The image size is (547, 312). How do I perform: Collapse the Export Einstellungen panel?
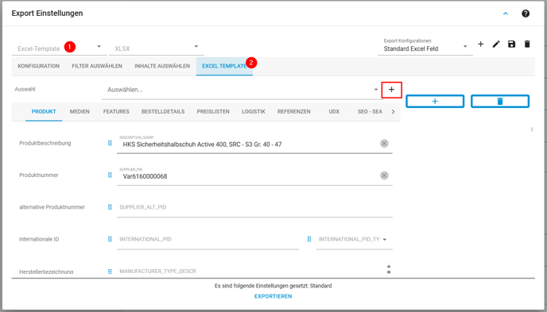point(506,13)
